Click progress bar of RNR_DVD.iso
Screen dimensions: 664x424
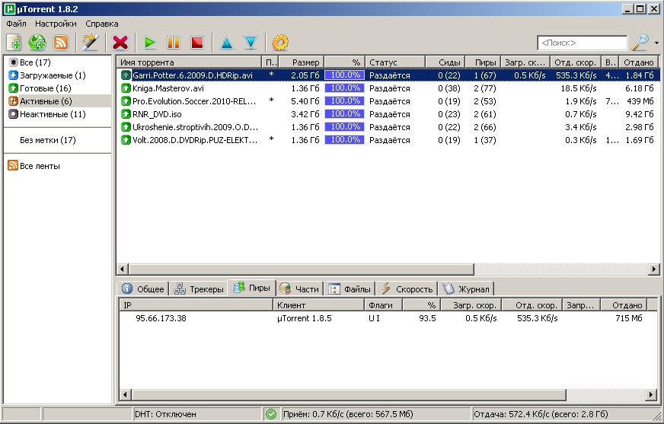344,114
